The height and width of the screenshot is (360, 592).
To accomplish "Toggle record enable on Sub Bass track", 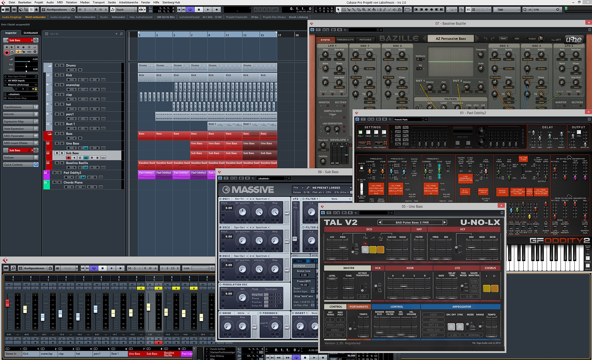I will point(68,158).
